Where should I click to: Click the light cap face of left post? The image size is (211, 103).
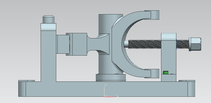(48, 27)
